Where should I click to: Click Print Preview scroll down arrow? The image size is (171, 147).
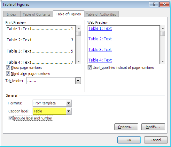coord(79,61)
